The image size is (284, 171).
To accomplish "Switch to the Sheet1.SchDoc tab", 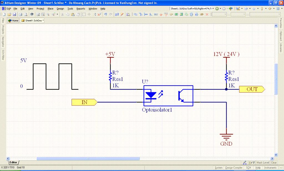I will (32, 20).
